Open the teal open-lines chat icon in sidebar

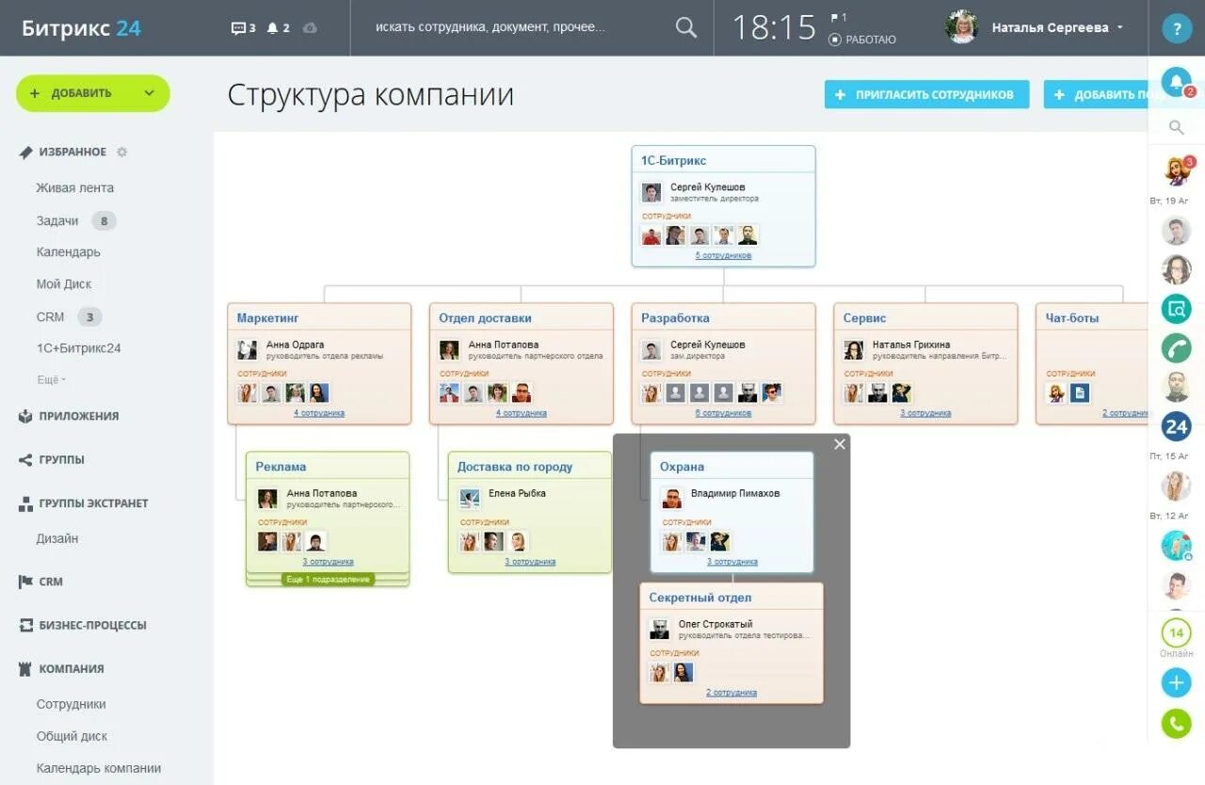1177,309
